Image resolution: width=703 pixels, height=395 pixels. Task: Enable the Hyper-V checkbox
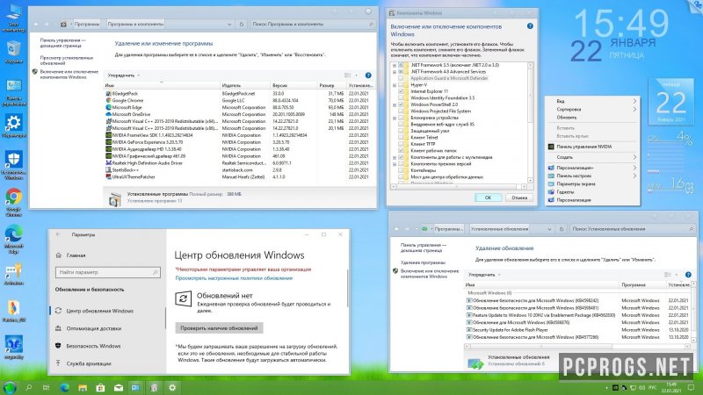(402, 84)
